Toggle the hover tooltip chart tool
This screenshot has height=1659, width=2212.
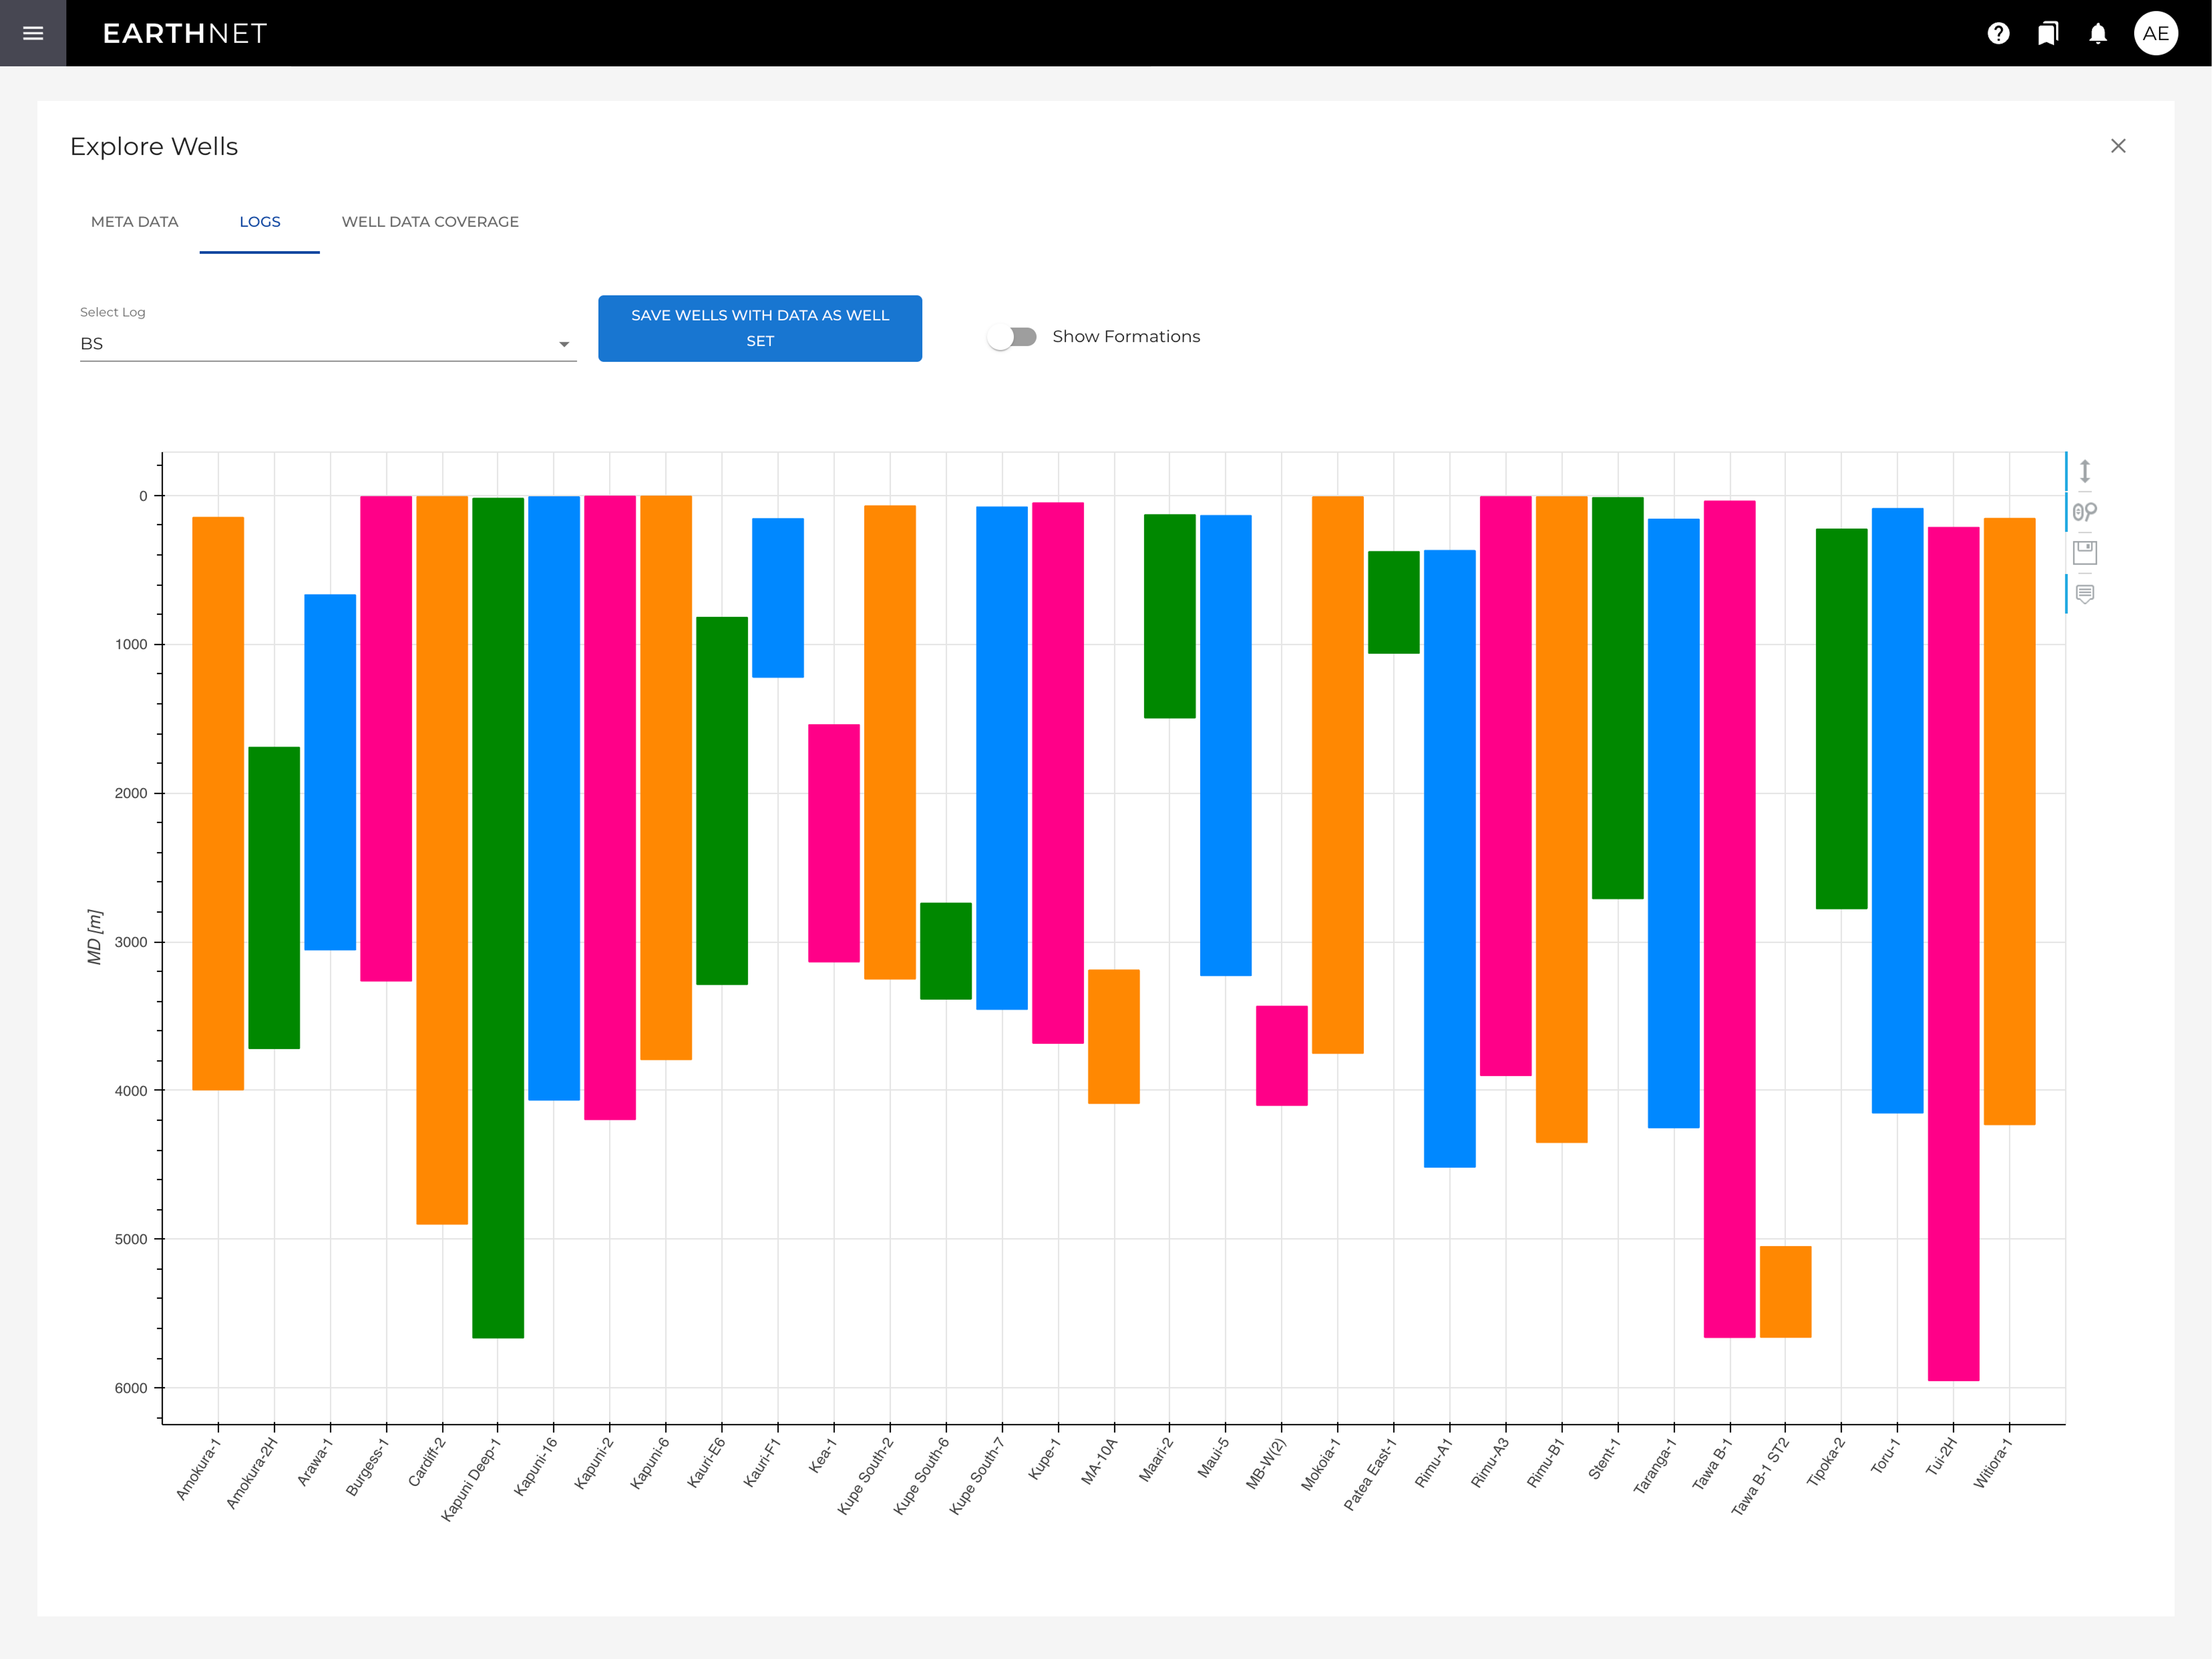(x=2085, y=594)
